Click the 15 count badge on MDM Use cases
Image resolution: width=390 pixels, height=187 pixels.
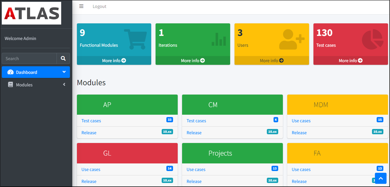click(380, 120)
